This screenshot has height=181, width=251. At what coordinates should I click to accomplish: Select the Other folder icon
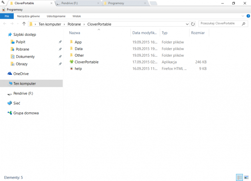coord(71,55)
